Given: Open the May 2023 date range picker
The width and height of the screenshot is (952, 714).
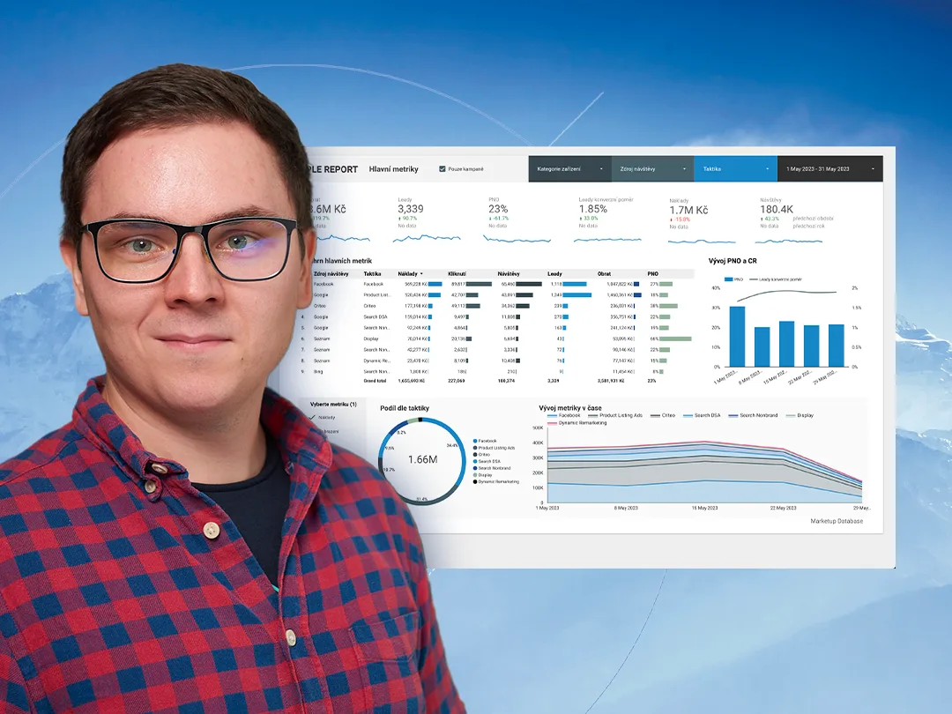Looking at the screenshot, I should [x=829, y=168].
